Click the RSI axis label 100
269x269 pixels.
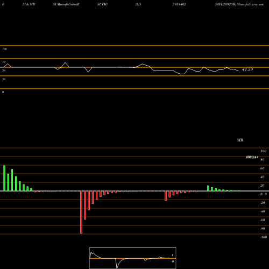(x=4, y=49)
